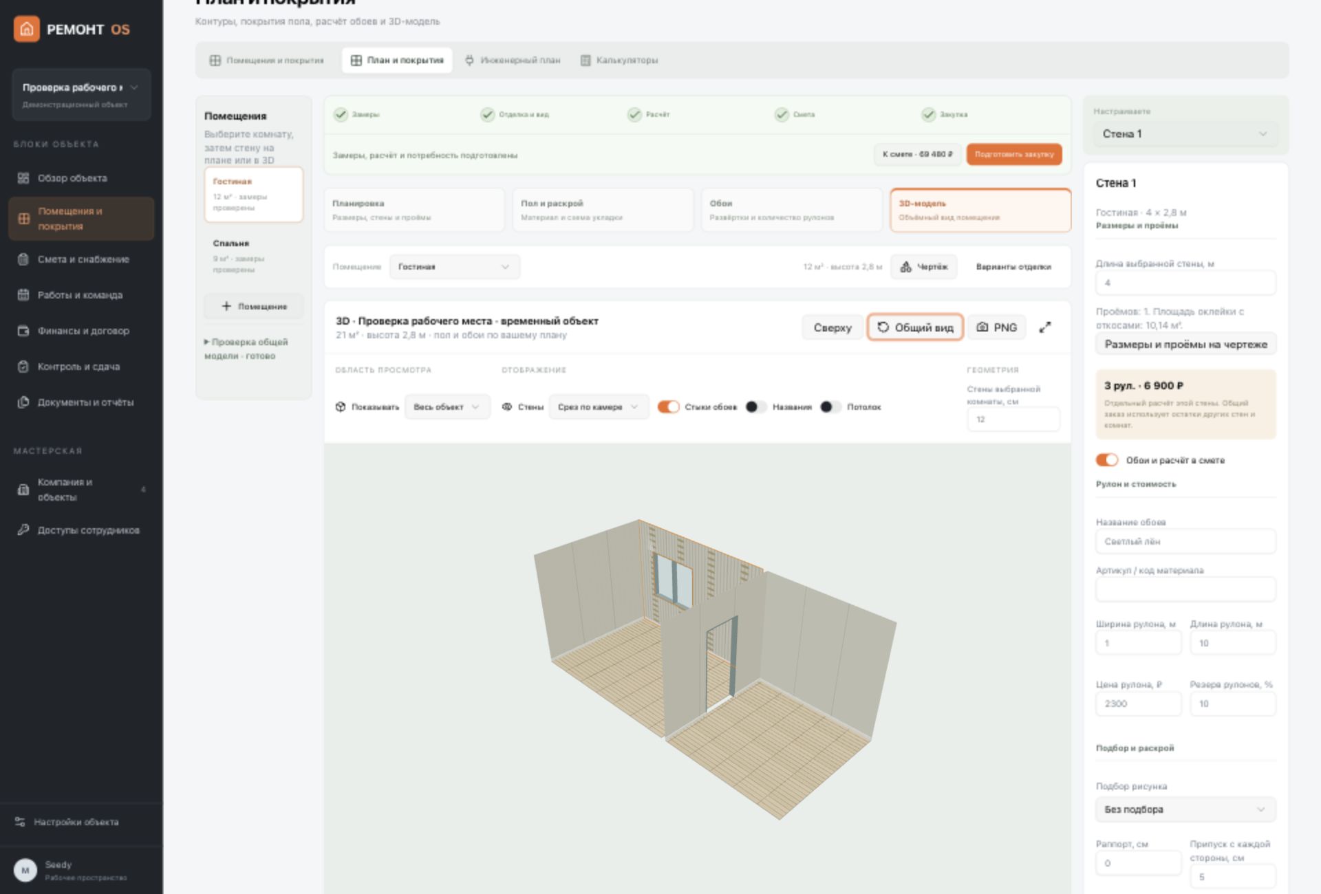Expand the Проверка рабочего object selector
Screen dimensions: 1321x894
tap(81, 94)
